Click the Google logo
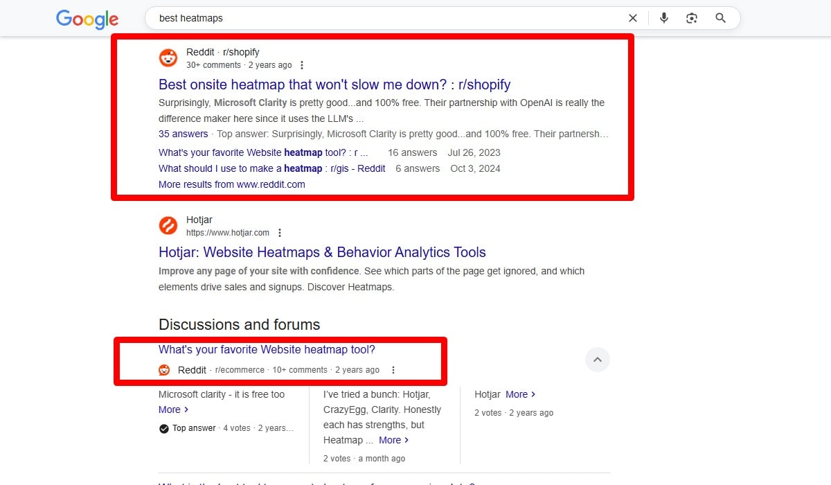 pyautogui.click(x=87, y=19)
